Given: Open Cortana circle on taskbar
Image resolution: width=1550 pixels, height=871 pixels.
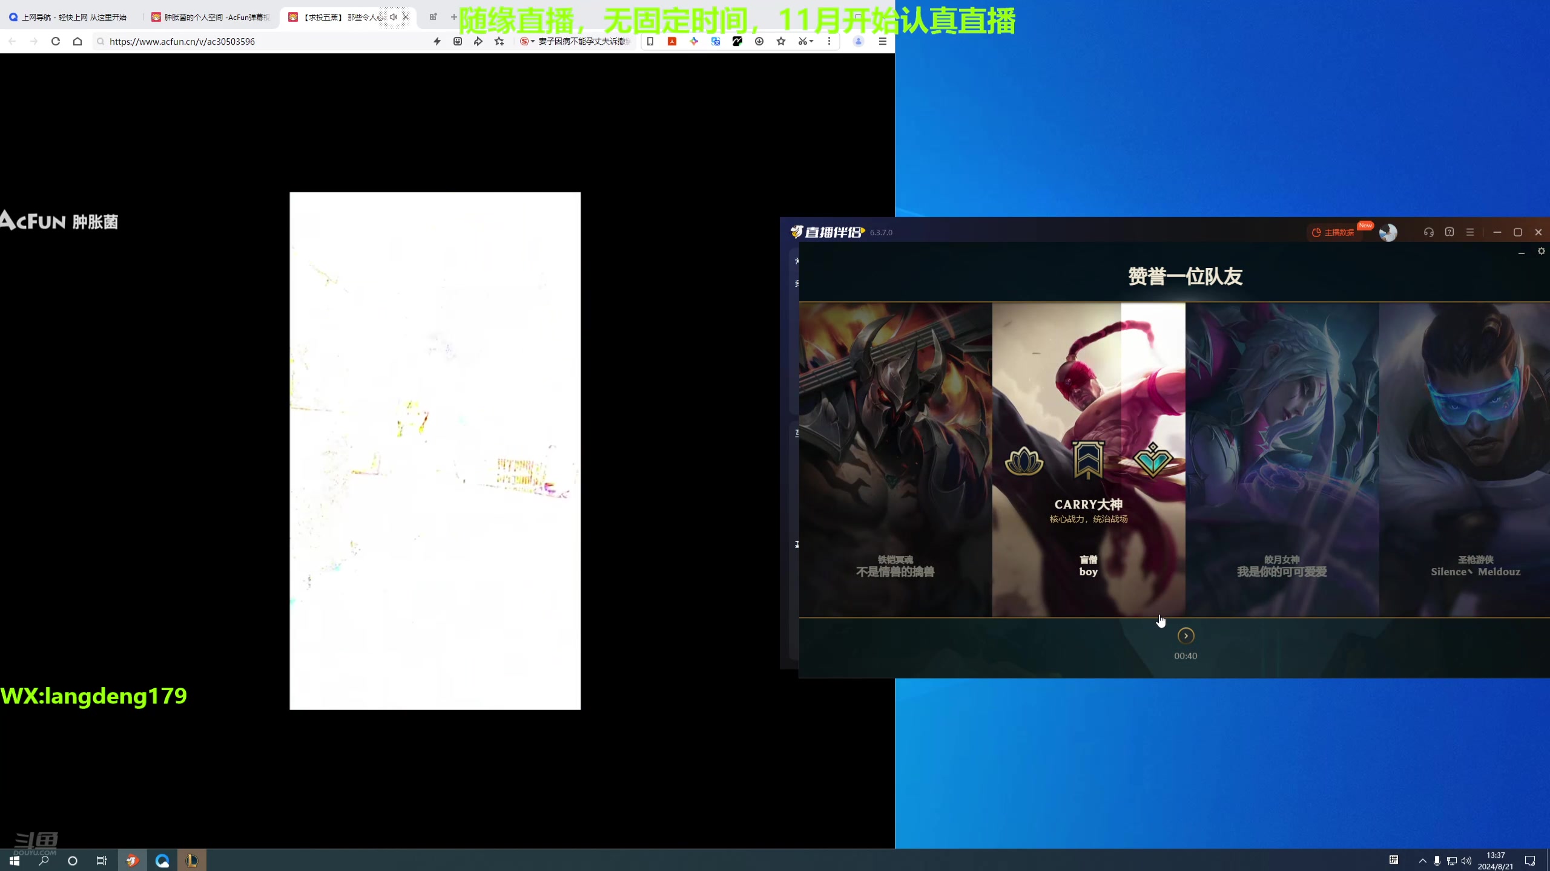Looking at the screenshot, I should (73, 860).
